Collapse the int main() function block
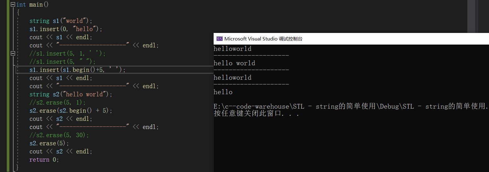Screen dimensions: 489x172 (x=13, y=5)
